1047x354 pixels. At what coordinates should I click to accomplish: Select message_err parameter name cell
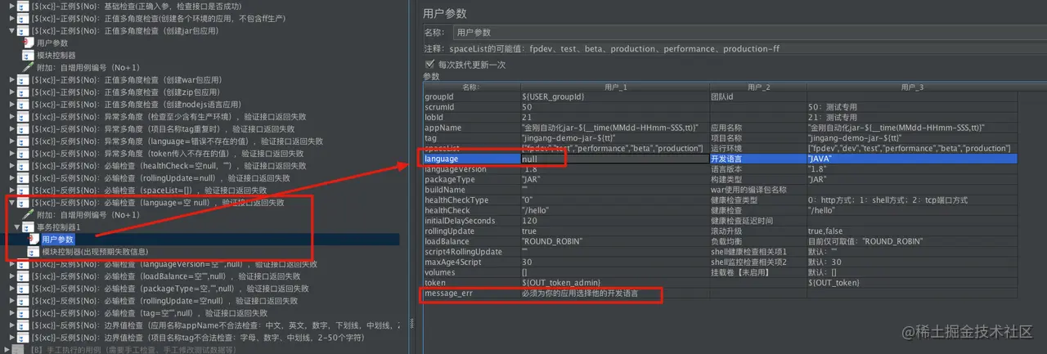pos(471,293)
